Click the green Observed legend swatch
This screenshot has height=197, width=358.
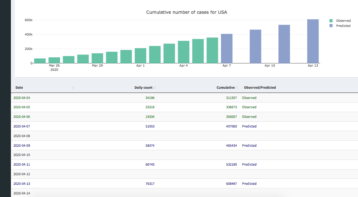tap(331, 21)
